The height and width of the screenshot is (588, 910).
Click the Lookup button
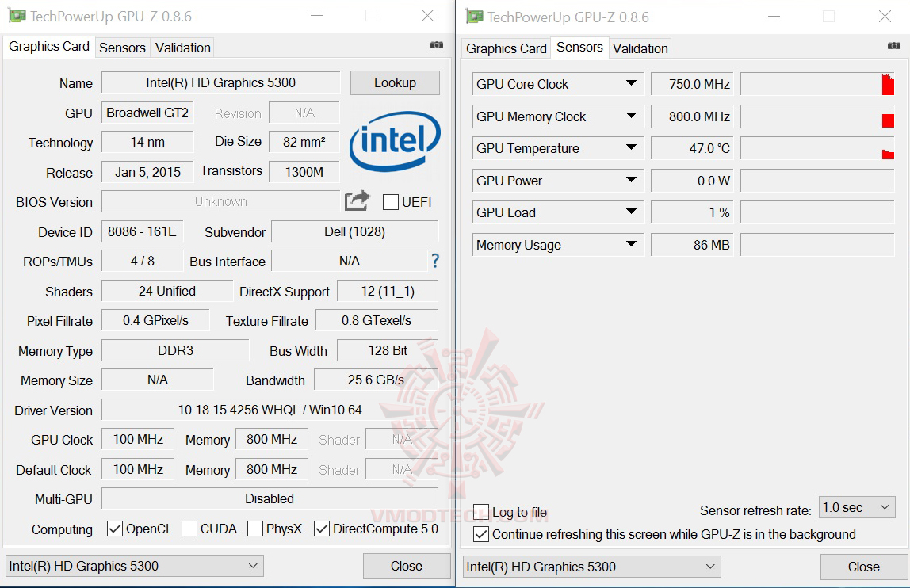click(396, 83)
